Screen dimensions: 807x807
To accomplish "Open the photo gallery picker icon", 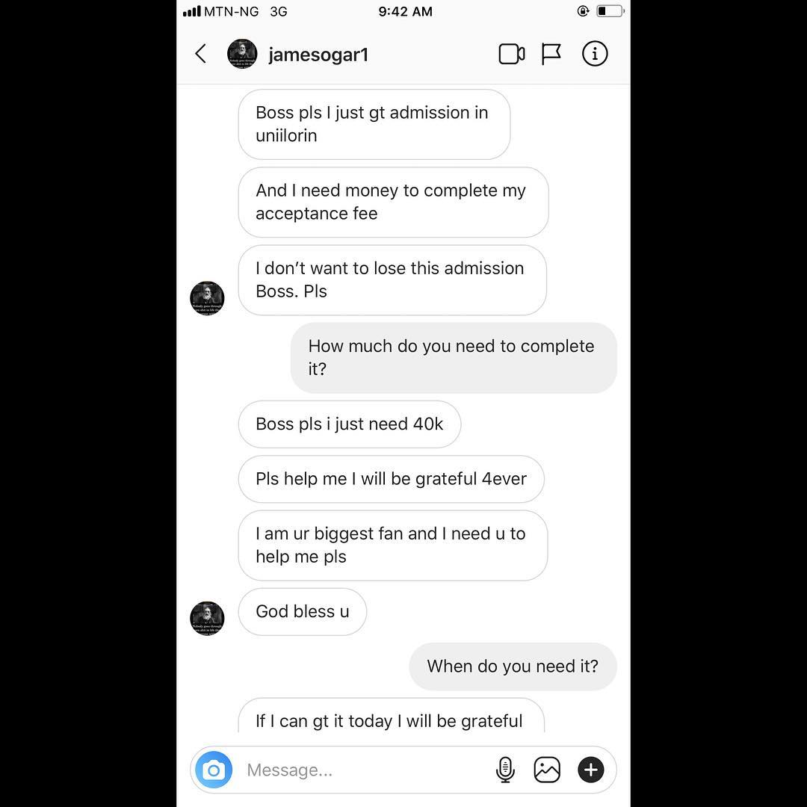I will click(547, 770).
